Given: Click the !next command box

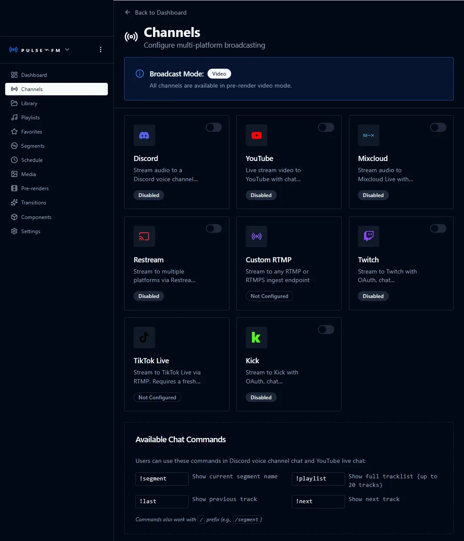Looking at the screenshot, I should click(x=318, y=501).
